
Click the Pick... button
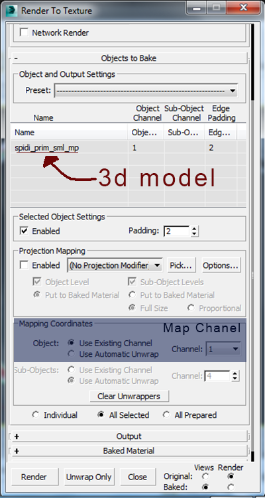181,265
